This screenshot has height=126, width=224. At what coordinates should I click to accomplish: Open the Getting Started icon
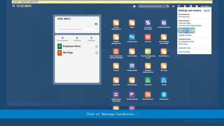132,95
